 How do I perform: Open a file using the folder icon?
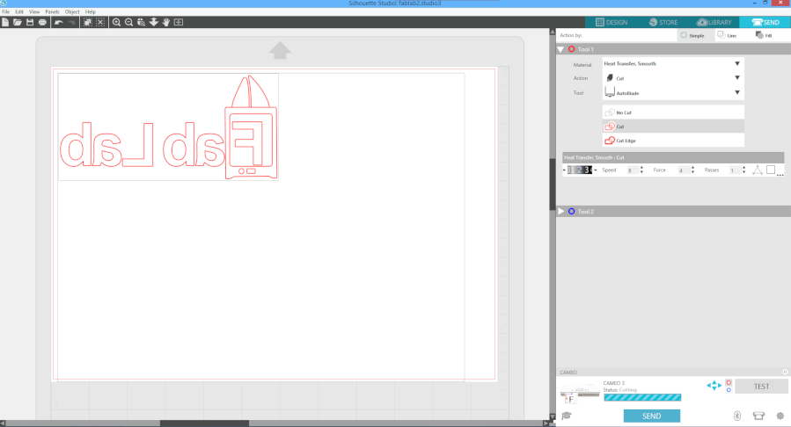18,22
